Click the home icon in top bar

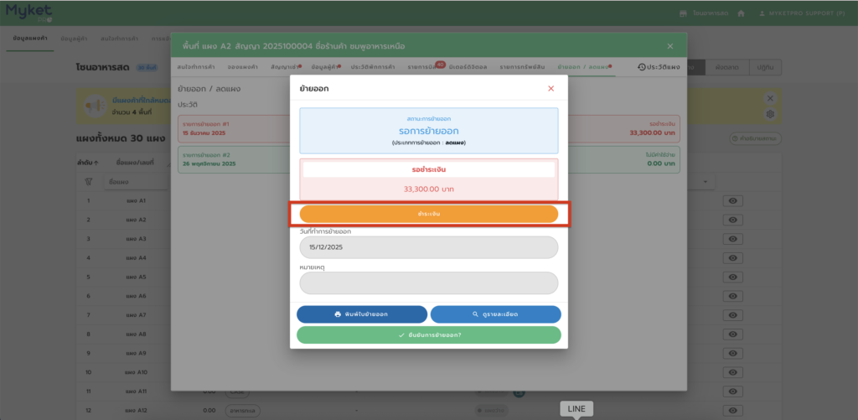pos(741,13)
